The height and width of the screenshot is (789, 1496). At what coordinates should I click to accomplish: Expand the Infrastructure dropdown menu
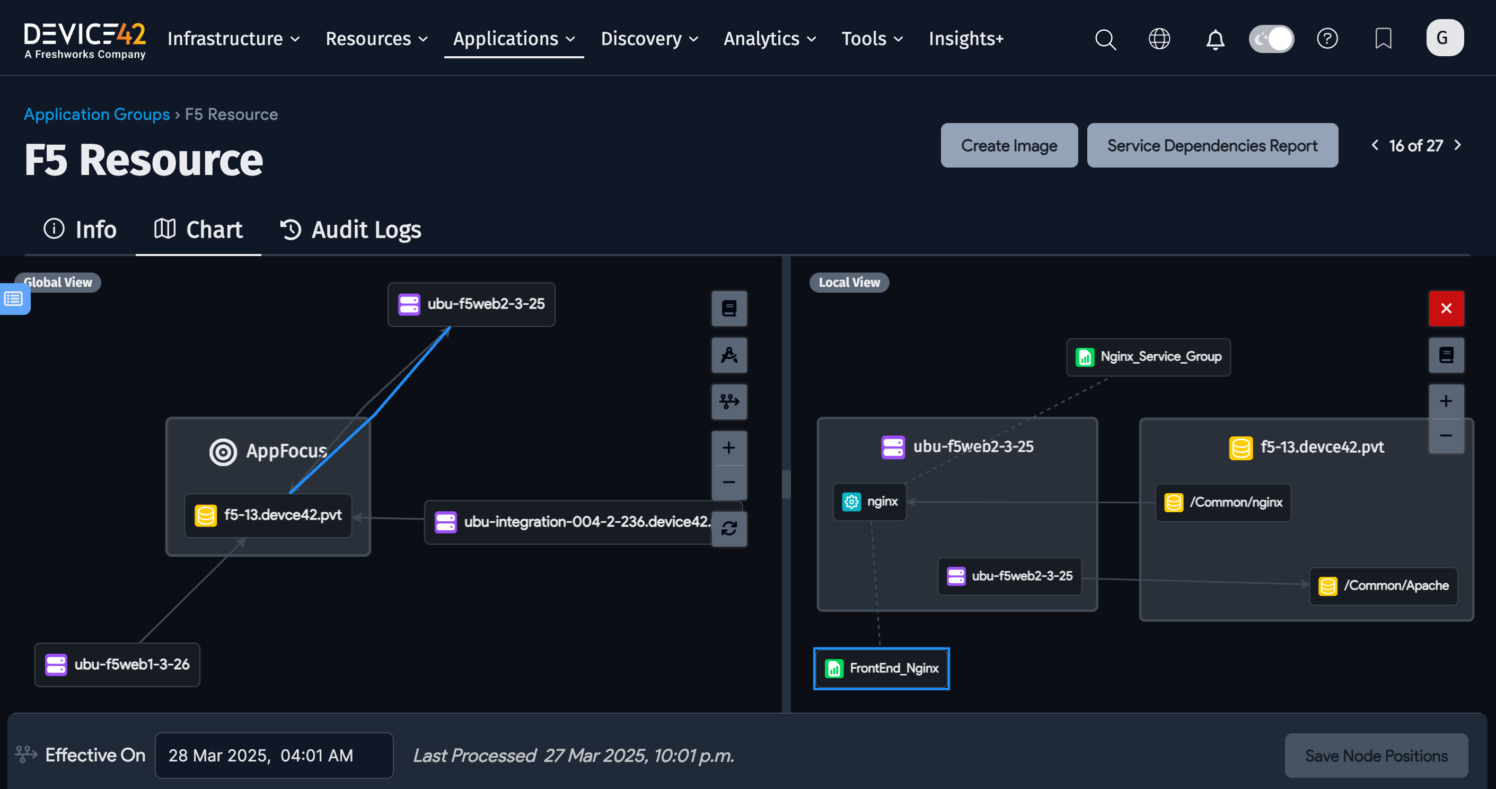click(x=232, y=38)
